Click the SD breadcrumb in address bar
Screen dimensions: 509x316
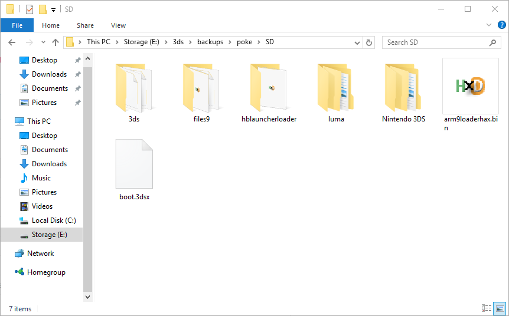coord(270,42)
